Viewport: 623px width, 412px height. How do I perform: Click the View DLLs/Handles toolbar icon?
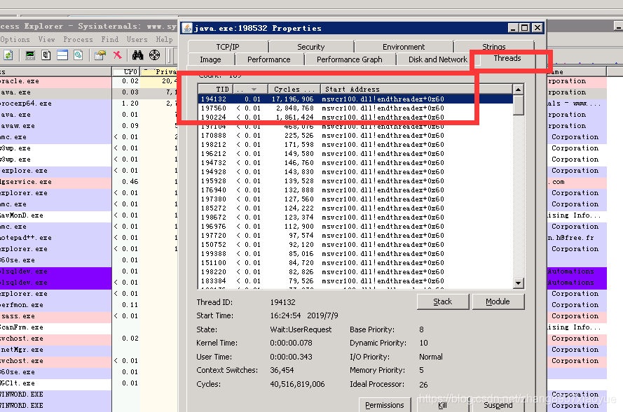(78, 55)
